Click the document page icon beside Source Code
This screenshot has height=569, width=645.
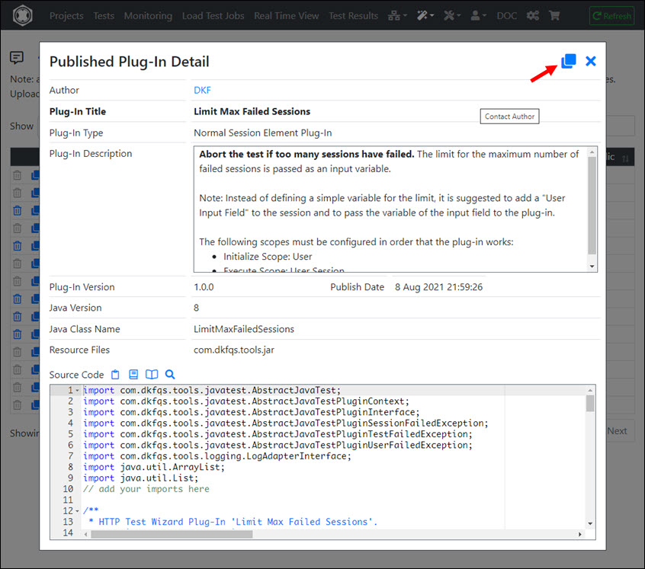click(133, 374)
